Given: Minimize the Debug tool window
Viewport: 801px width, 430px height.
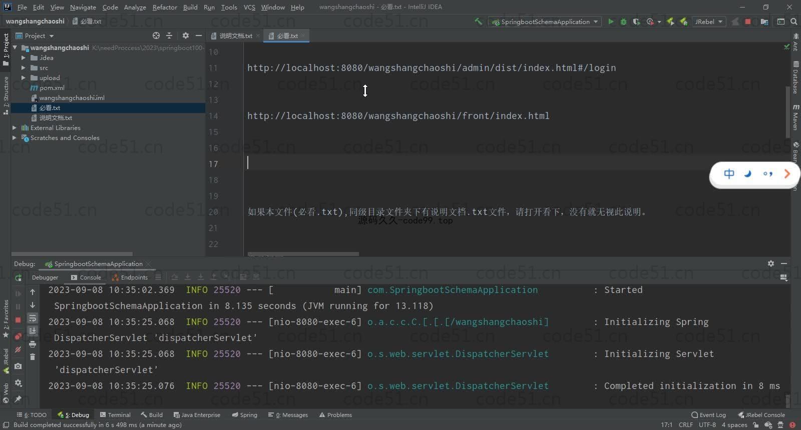Looking at the screenshot, I should click(784, 263).
